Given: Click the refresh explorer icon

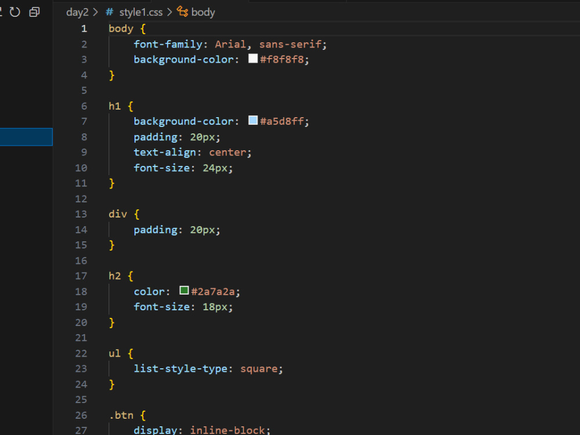Looking at the screenshot, I should (15, 12).
